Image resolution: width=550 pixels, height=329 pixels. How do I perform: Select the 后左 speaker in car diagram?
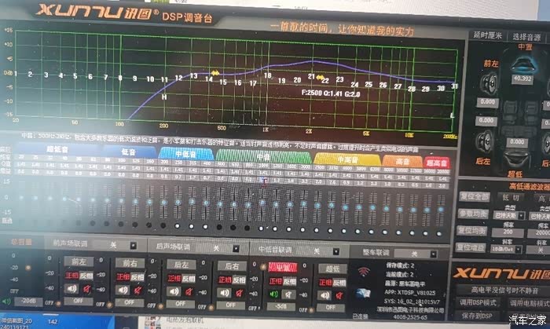[486, 142]
